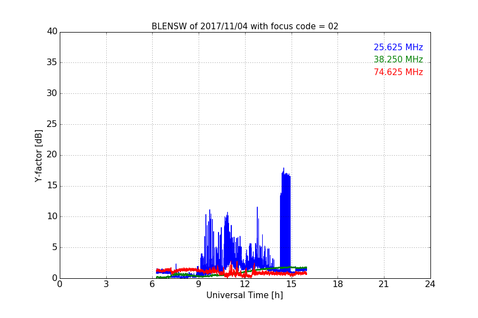Click the y-axis tick label '5'
This screenshot has height=318, width=478.
(55, 247)
